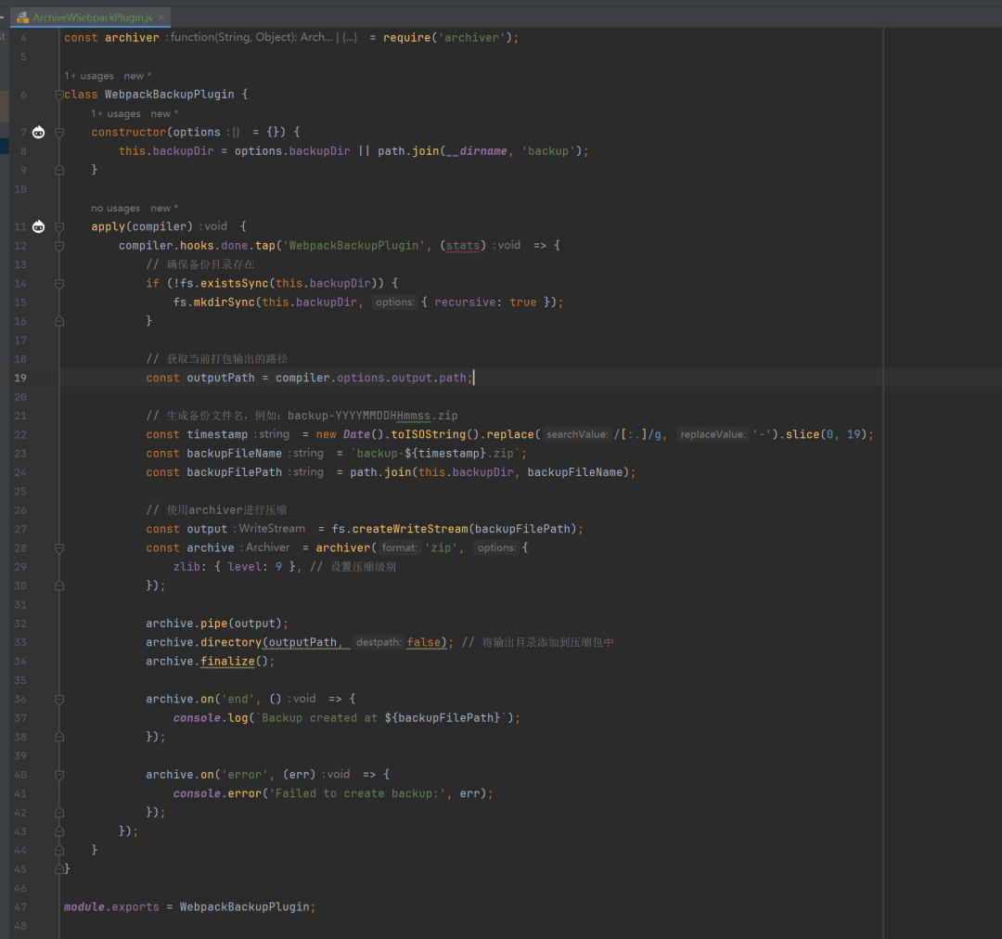Click the underlined 'stats' parameter on line 12
1002x939 pixels.
pyautogui.click(x=463, y=246)
